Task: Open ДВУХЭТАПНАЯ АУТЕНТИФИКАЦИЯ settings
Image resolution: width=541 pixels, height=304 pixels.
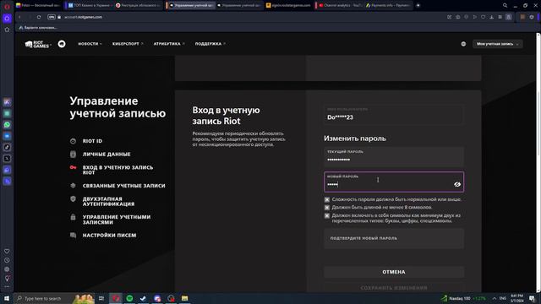Action: pyautogui.click(x=108, y=201)
